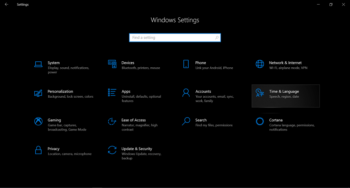Open System settings laptop icon
The height and width of the screenshot is (188, 350).
(38, 64)
